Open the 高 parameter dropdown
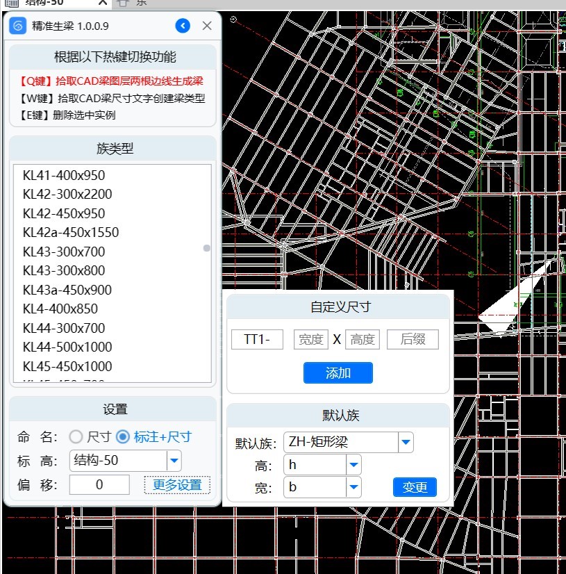Screen dimensions: 566x574 [353, 465]
